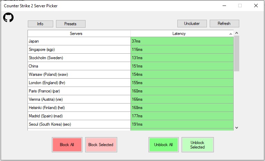265x161 pixels.
Task: Sort by the Servers column header
Action: pyautogui.click(x=79, y=34)
